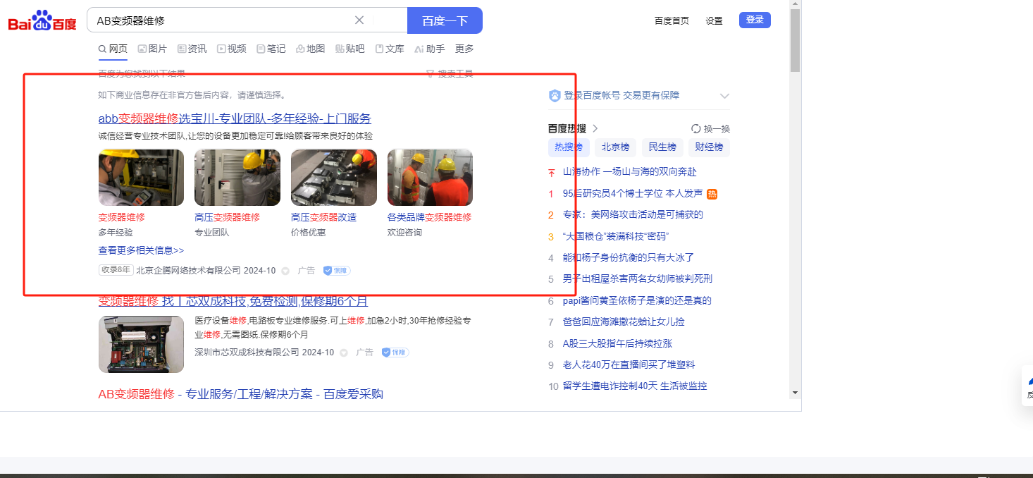1033x478 pixels.
Task: Click the 登录 button
Action: tap(755, 20)
